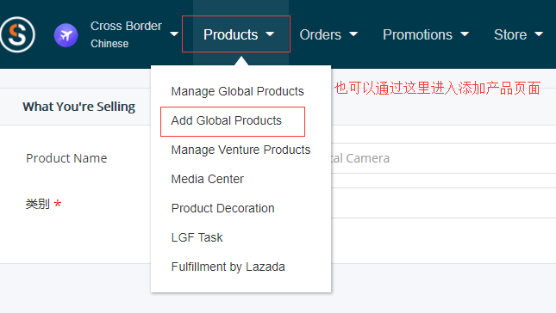Expand the Promotions dropdown arrow
This screenshot has height=313, width=556.
click(465, 34)
